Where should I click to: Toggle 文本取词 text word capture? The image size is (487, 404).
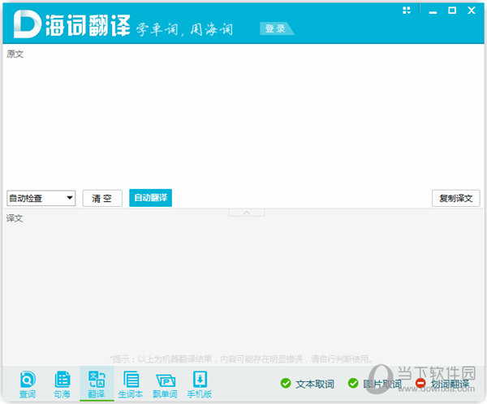click(x=307, y=384)
